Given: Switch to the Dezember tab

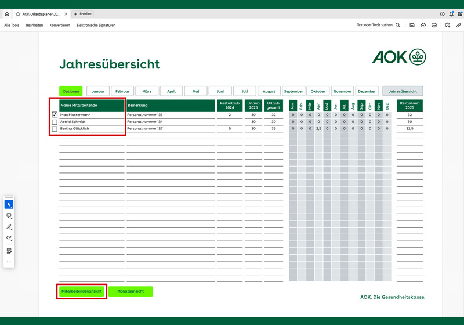Looking at the screenshot, I should click(367, 91).
